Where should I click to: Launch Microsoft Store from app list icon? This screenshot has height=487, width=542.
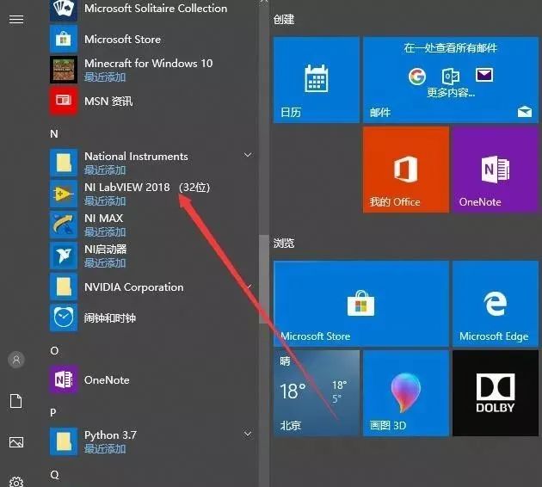(x=64, y=39)
